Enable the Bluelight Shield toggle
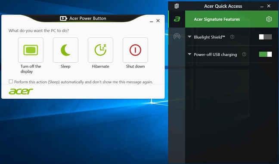The height and width of the screenshot is (164, 279). click(x=265, y=37)
